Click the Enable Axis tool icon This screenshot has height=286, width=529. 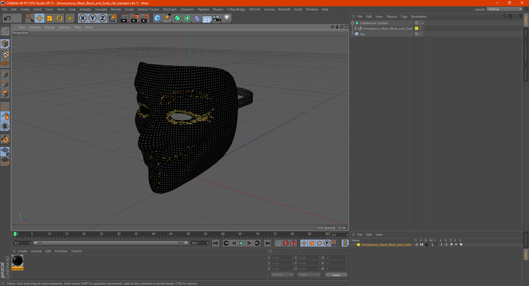[5, 106]
